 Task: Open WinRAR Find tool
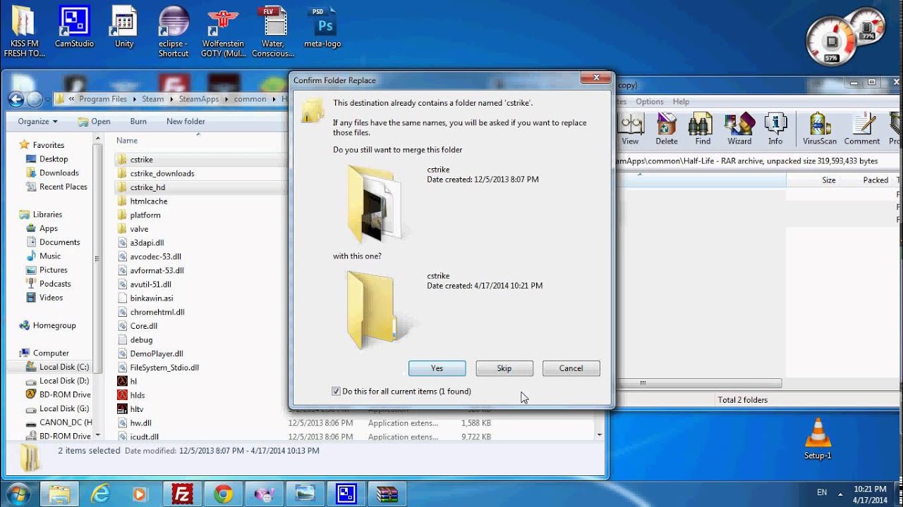(703, 129)
